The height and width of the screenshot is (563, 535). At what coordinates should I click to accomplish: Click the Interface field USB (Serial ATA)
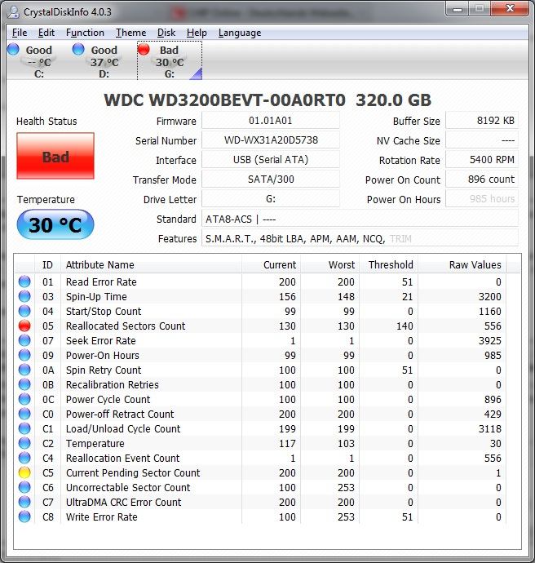[271, 160]
